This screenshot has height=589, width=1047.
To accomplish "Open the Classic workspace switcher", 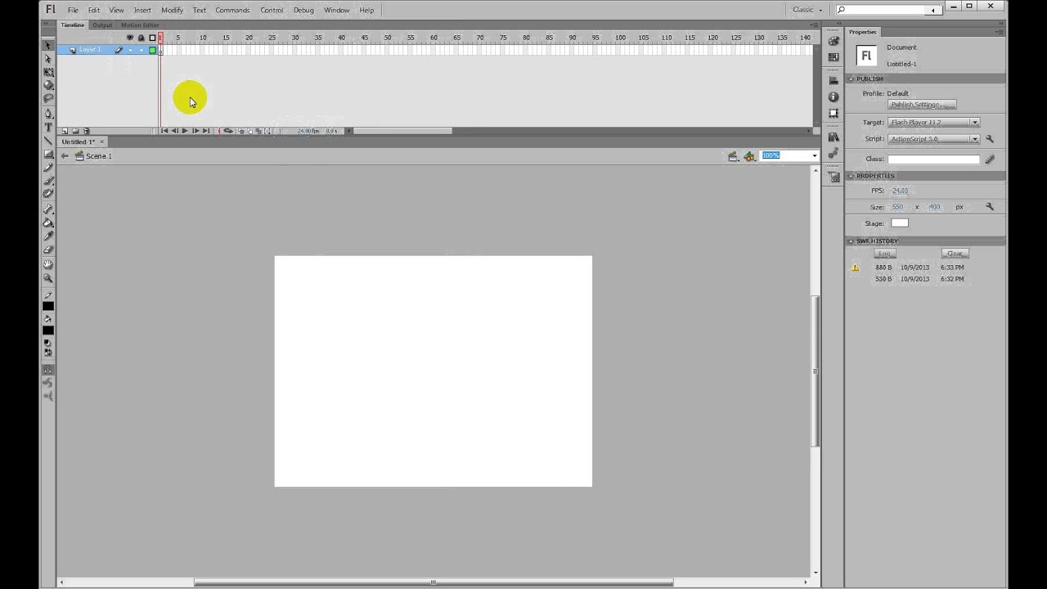I will [807, 10].
